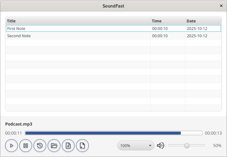This screenshot has width=227, height=157.
Task: Sort notes by Time column header
Action: pyautogui.click(x=168, y=21)
